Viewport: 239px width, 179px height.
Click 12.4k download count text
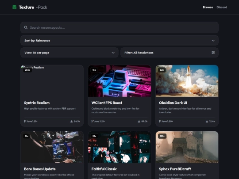pos(212,121)
